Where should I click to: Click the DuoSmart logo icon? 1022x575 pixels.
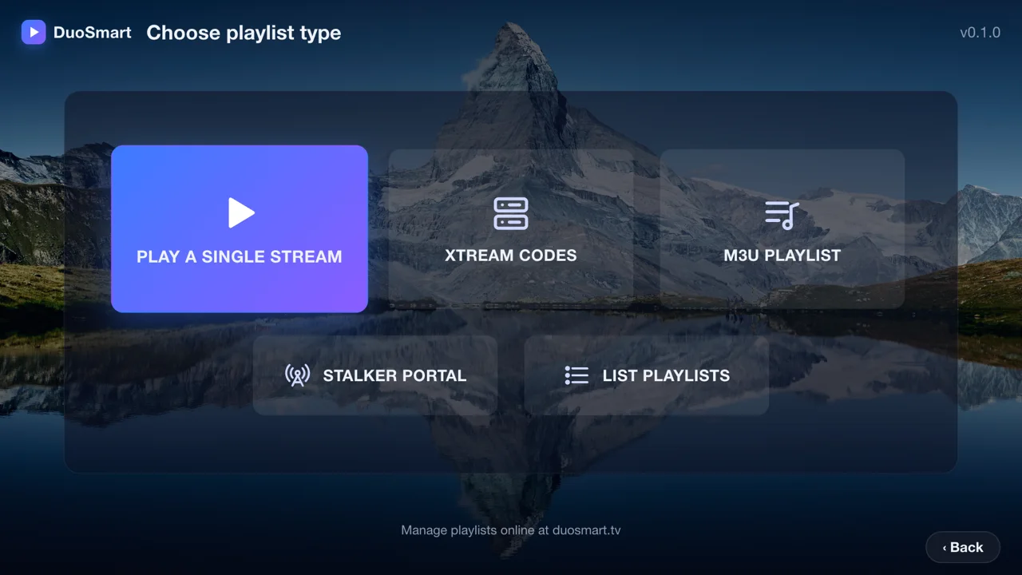[34, 32]
